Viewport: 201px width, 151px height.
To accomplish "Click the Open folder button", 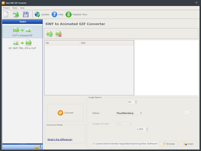I will 189,144.
